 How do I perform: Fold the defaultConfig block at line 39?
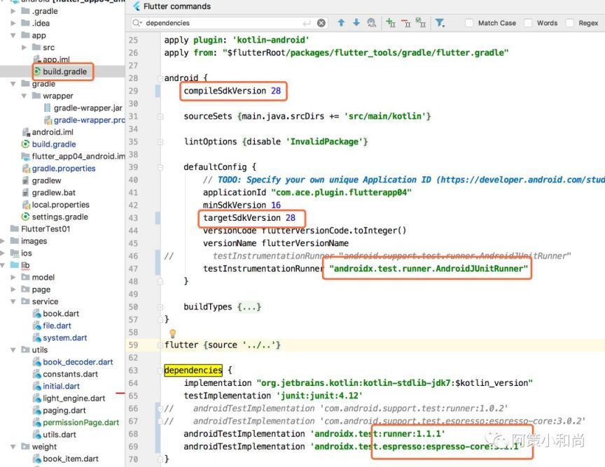pos(160,167)
